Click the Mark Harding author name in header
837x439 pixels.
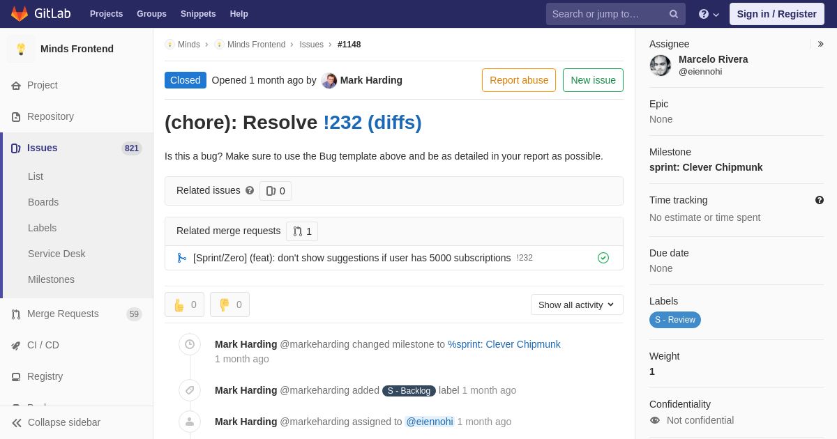tap(371, 80)
